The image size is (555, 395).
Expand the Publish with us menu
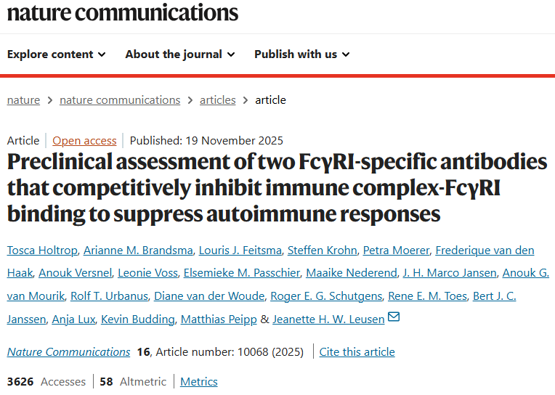pos(301,54)
